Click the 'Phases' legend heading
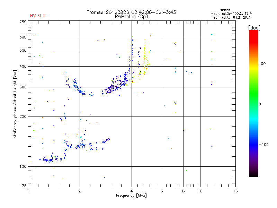The height and width of the screenshot is (208, 277). pyautogui.click(x=224, y=10)
